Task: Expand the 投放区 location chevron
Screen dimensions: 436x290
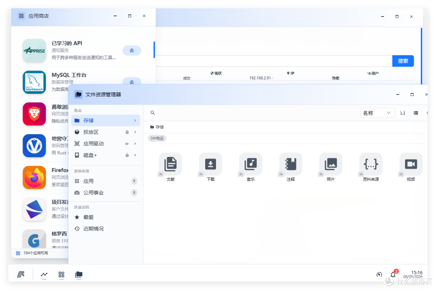Action: [135, 132]
